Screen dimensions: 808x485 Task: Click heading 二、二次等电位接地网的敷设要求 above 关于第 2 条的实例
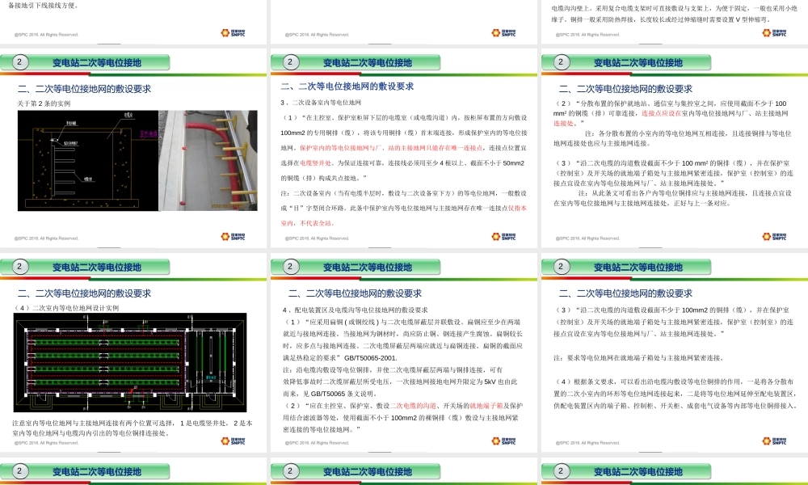pos(85,89)
